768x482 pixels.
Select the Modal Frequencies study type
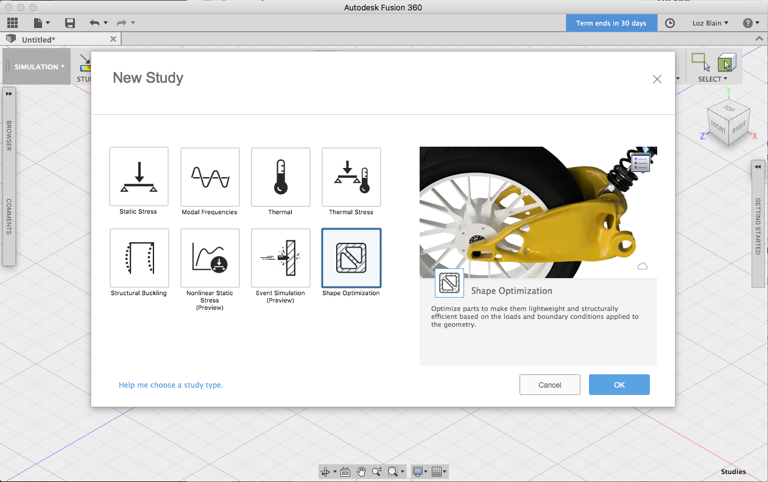(210, 177)
